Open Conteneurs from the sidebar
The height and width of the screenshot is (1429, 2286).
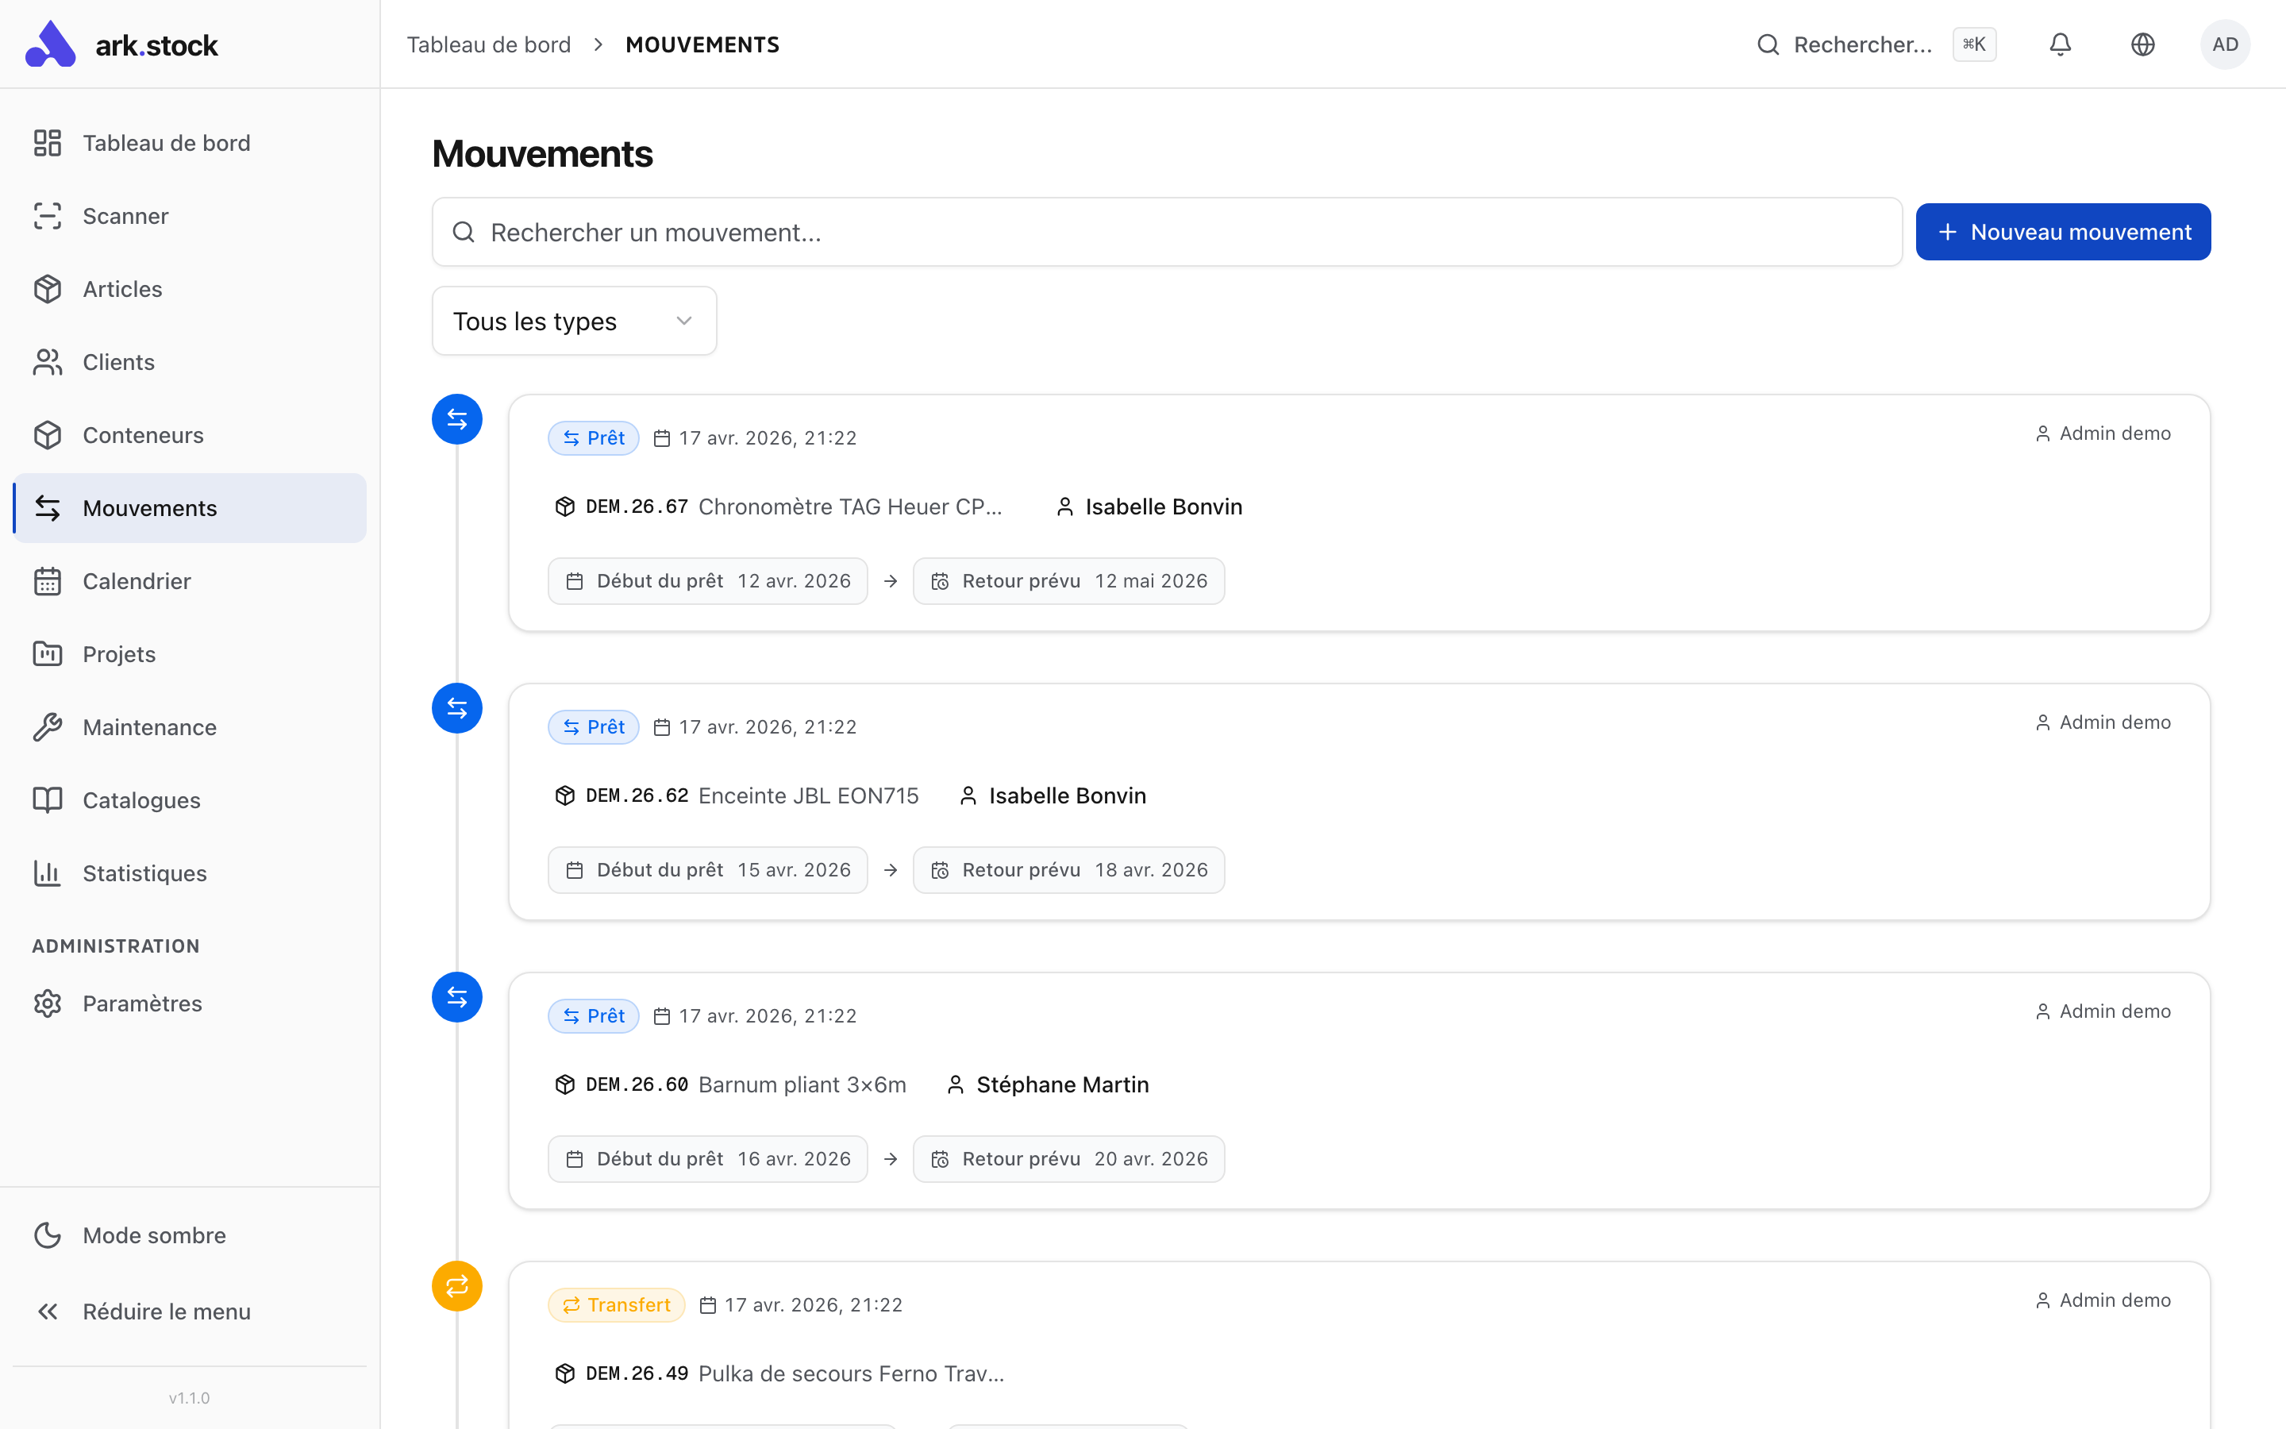pos(143,433)
